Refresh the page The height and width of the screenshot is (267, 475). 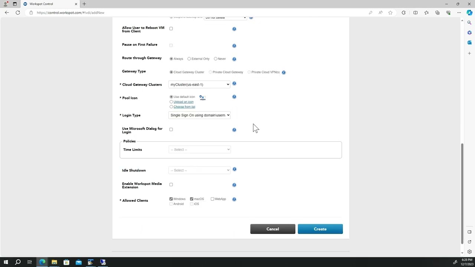coord(18,13)
